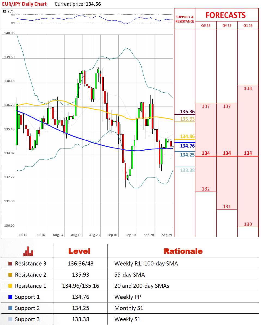Click the 134.96 resistance level label
This screenshot has height=325, width=261.
187,136
